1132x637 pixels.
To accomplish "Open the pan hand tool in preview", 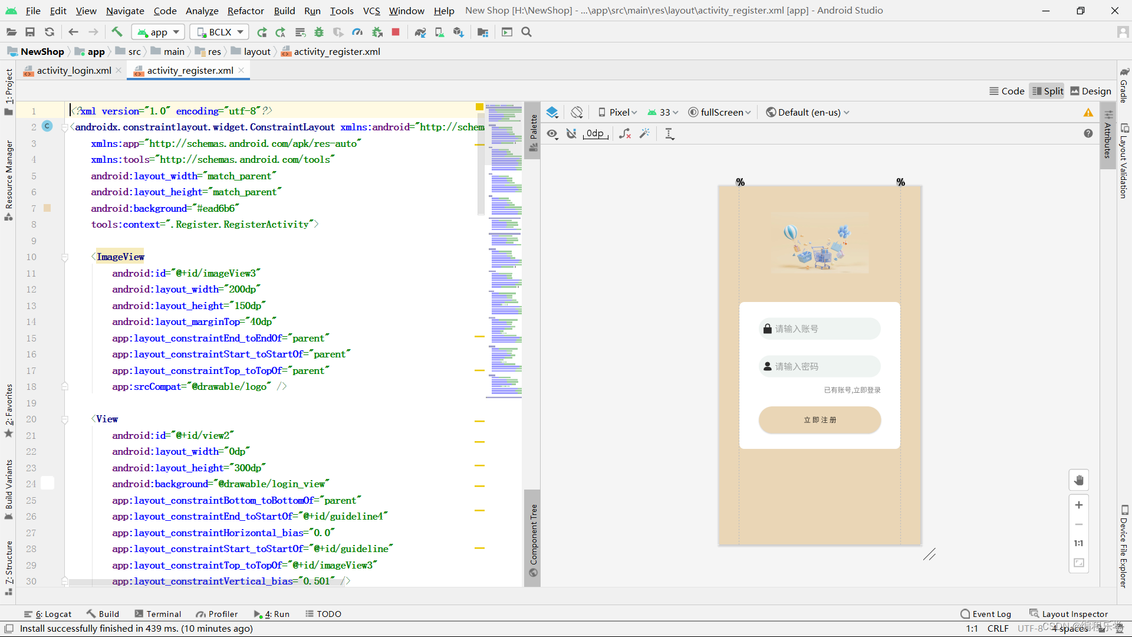I will [1078, 480].
